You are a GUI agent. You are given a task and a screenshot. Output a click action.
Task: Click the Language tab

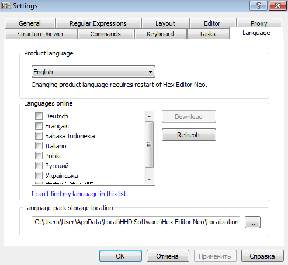click(256, 33)
